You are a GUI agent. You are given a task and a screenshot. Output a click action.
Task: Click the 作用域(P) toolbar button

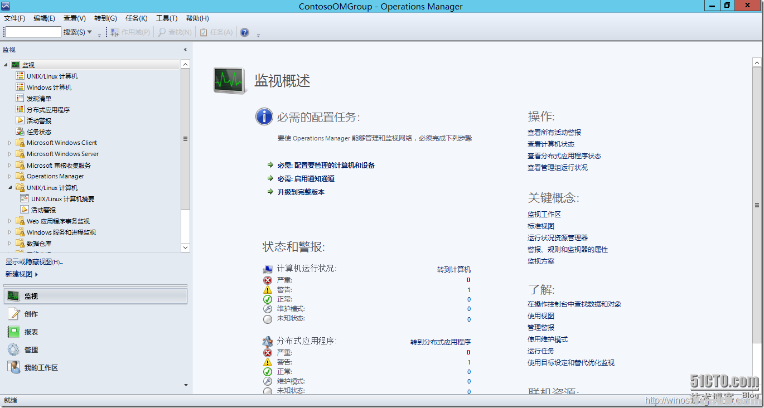pos(130,32)
